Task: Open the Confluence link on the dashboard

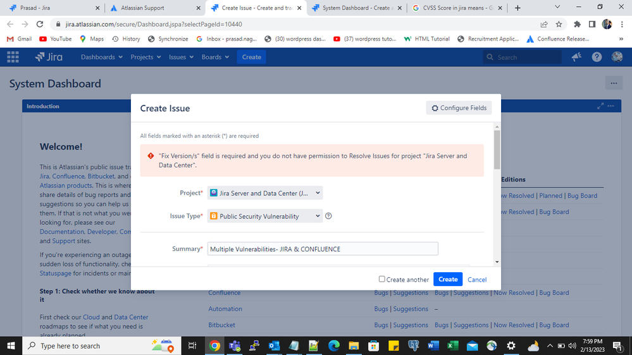Action: pos(224,292)
